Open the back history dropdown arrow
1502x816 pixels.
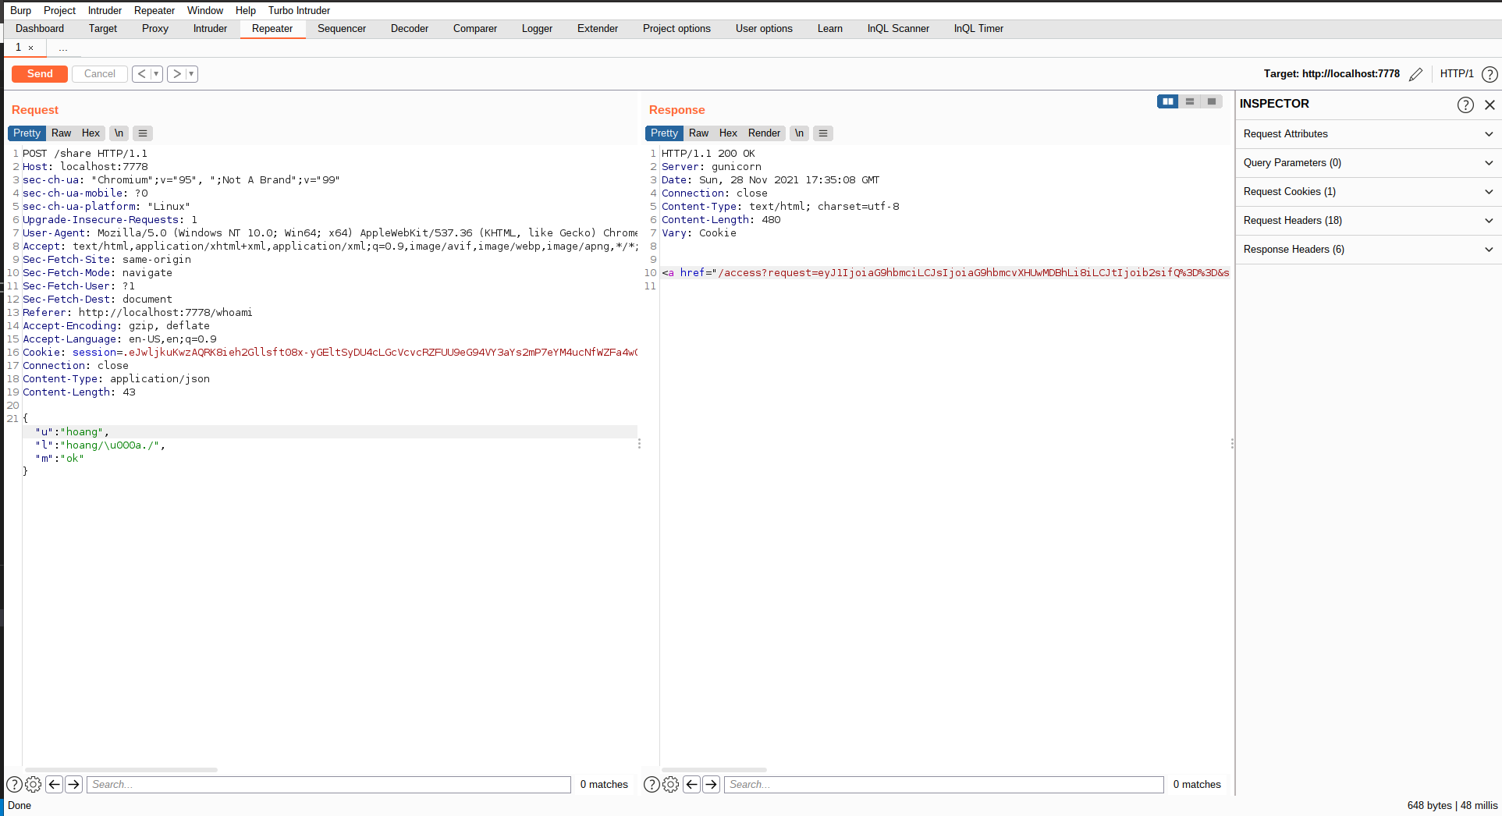[x=156, y=74]
